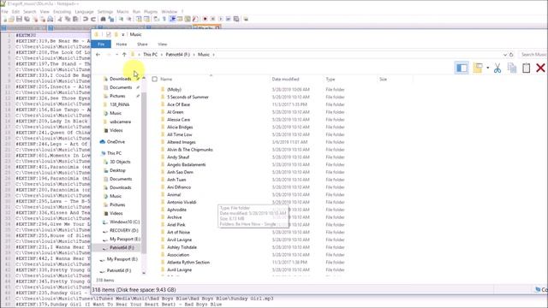Open the Notepad++ Plugins menu
The image size is (548, 308).
[x=151, y=11]
